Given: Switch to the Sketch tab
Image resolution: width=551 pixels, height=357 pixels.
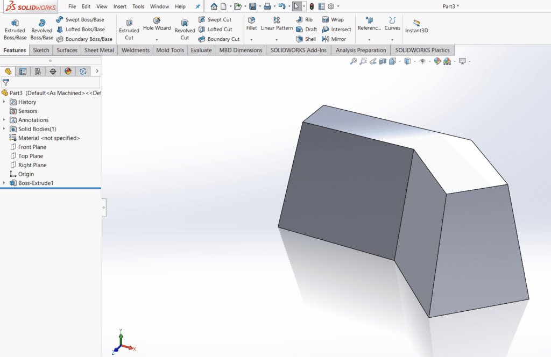Looking at the screenshot, I should 41,50.
